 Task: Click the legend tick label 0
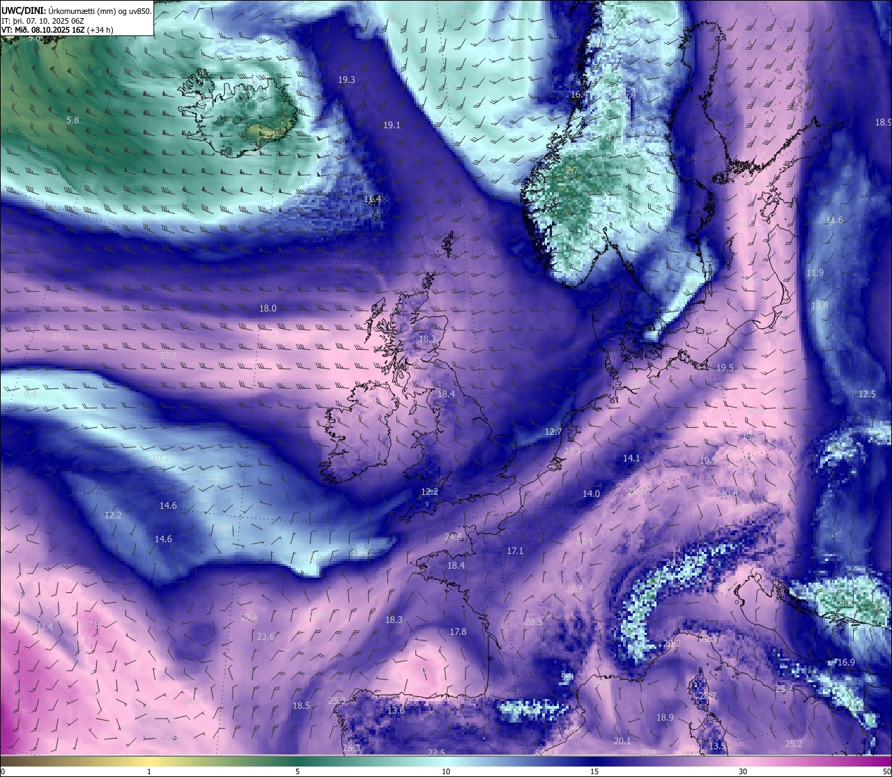(x=3, y=771)
